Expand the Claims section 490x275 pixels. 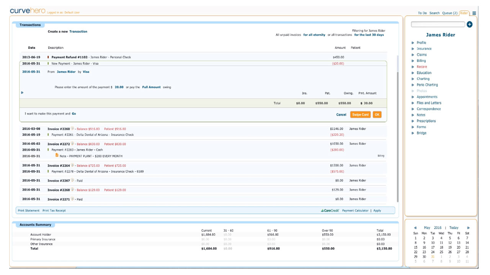pyautogui.click(x=413, y=55)
